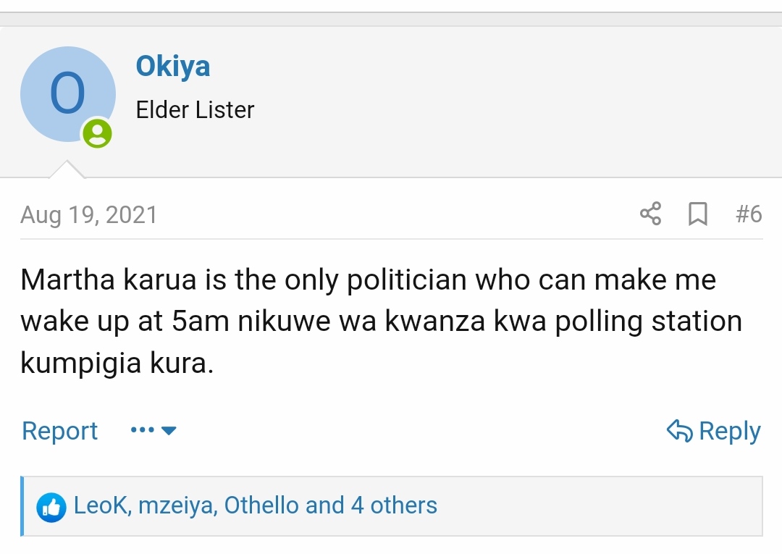
Task: Click the blue thumbs-up like icon
Action: coord(51,506)
